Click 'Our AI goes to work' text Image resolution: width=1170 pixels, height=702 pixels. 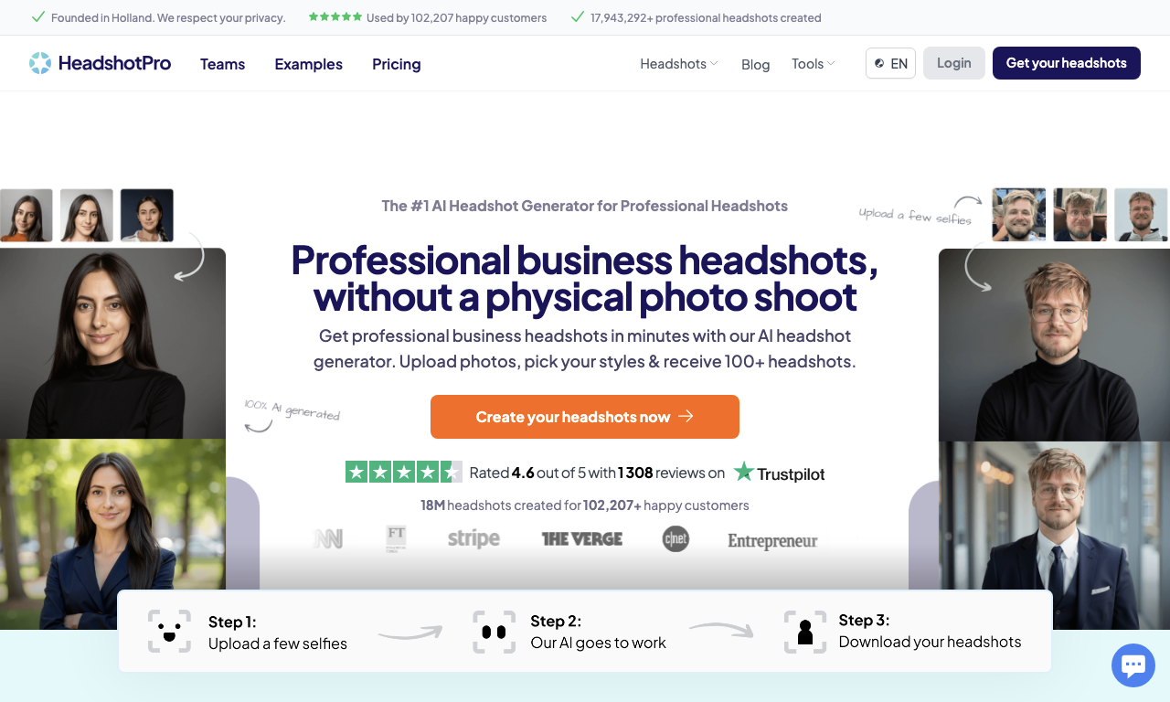(x=599, y=643)
